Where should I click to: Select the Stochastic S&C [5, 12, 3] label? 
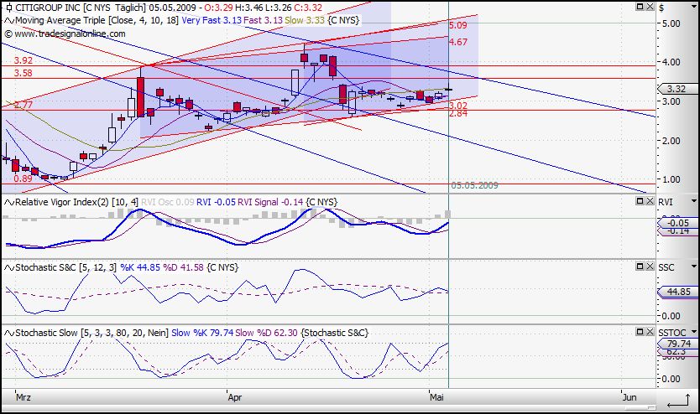(x=66, y=267)
